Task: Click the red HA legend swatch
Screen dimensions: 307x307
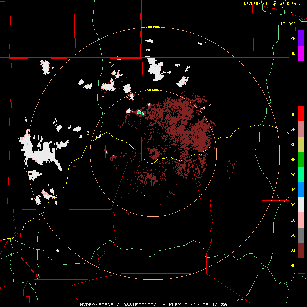Action: click(x=301, y=114)
